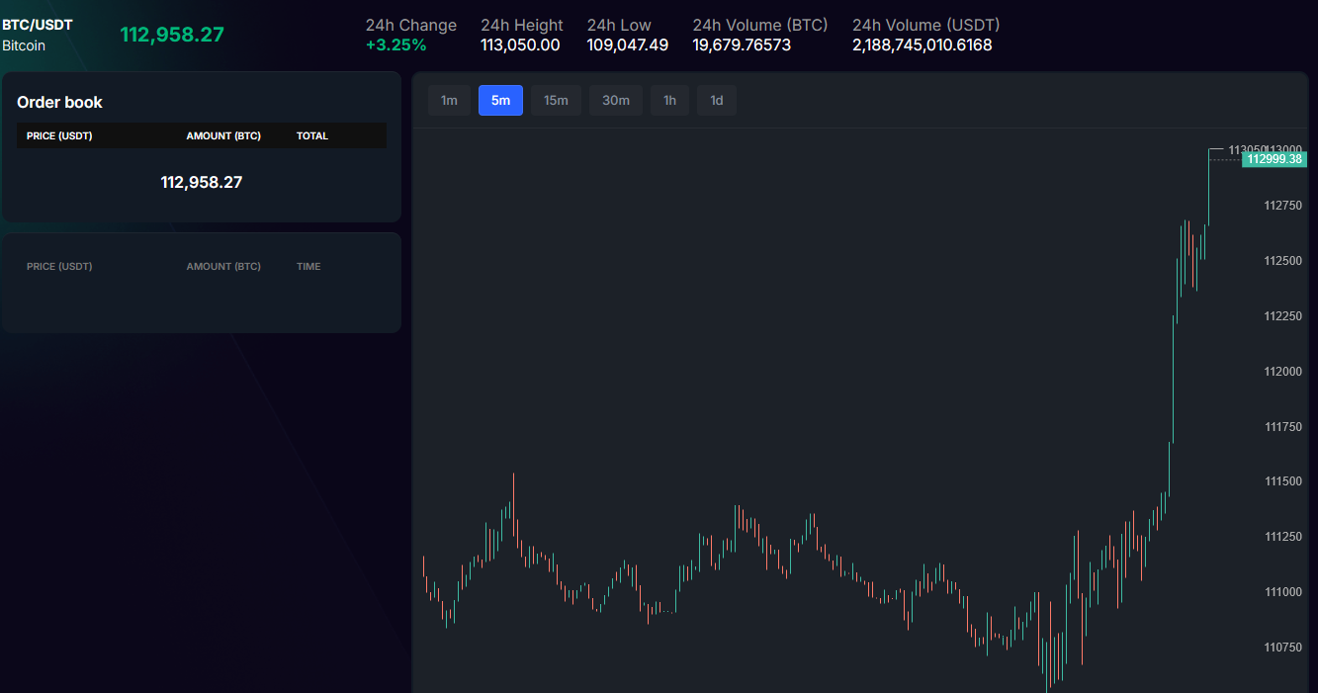Switch chart to 1h interval
Screen dimensions: 1318x693
tap(669, 100)
